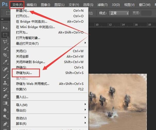Click the 宽度 input field
This screenshot has width=156, height=130.
point(146,13)
